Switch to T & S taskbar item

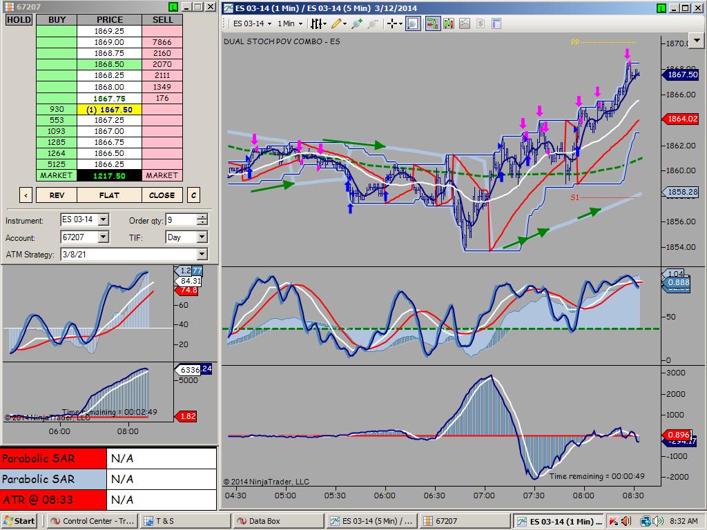pos(185,521)
